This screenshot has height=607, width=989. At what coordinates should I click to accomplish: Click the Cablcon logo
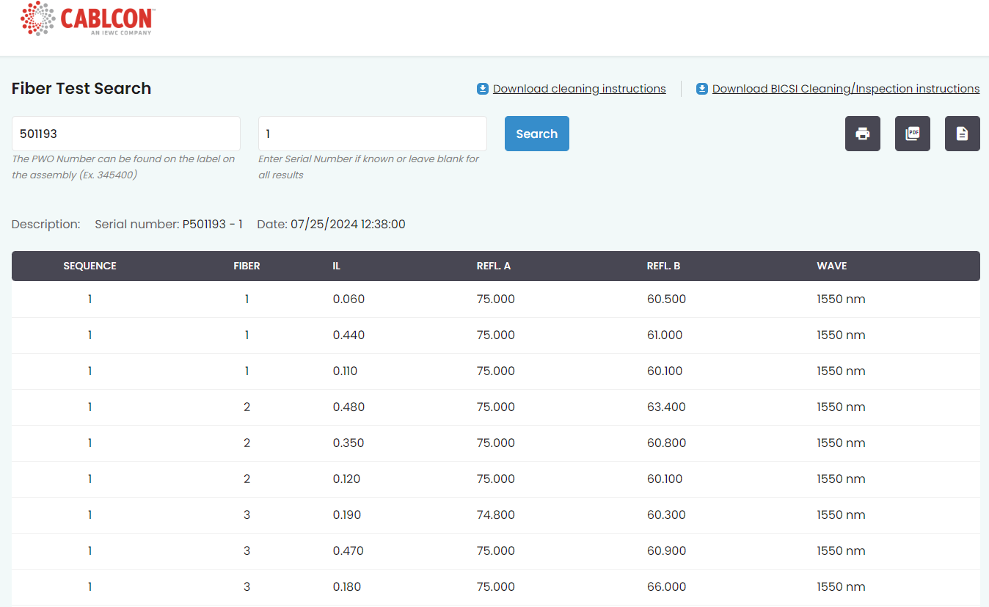(87, 19)
